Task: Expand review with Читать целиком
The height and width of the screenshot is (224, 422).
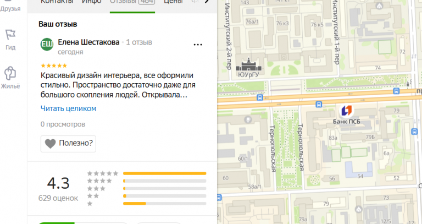Action: coord(68,108)
